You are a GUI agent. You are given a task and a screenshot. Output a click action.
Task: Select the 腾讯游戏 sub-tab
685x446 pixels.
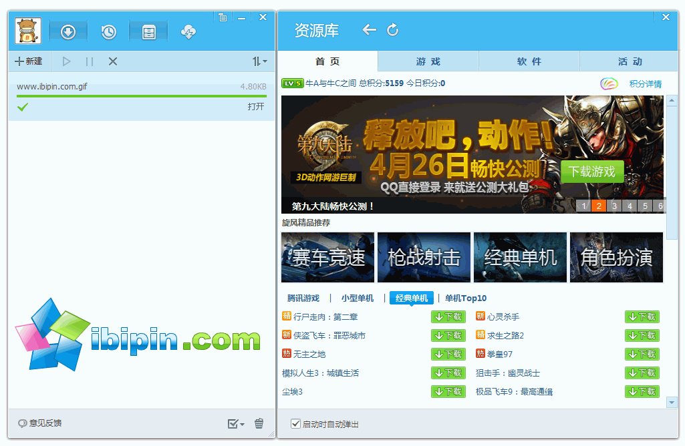tap(303, 298)
